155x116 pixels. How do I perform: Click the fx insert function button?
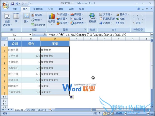(45, 35)
